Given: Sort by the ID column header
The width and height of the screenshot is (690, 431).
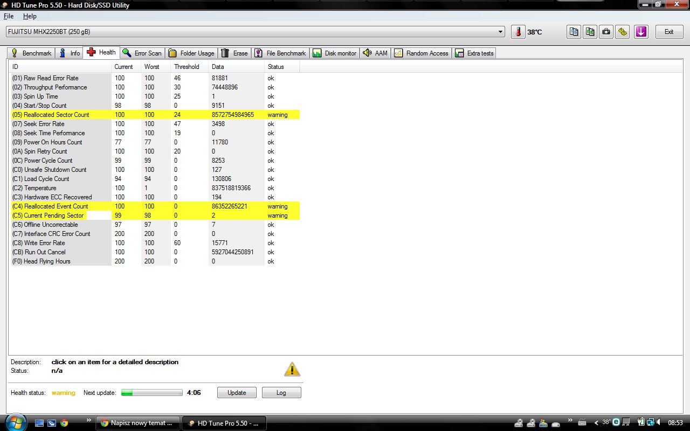Looking at the screenshot, I should 60,67.
